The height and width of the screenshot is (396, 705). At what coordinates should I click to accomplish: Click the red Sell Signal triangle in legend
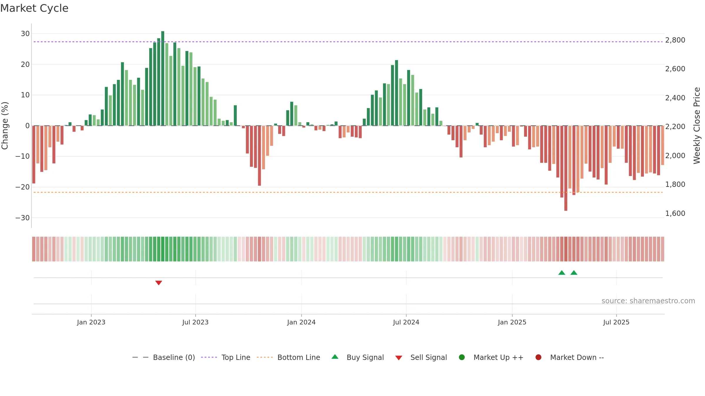(x=399, y=358)
